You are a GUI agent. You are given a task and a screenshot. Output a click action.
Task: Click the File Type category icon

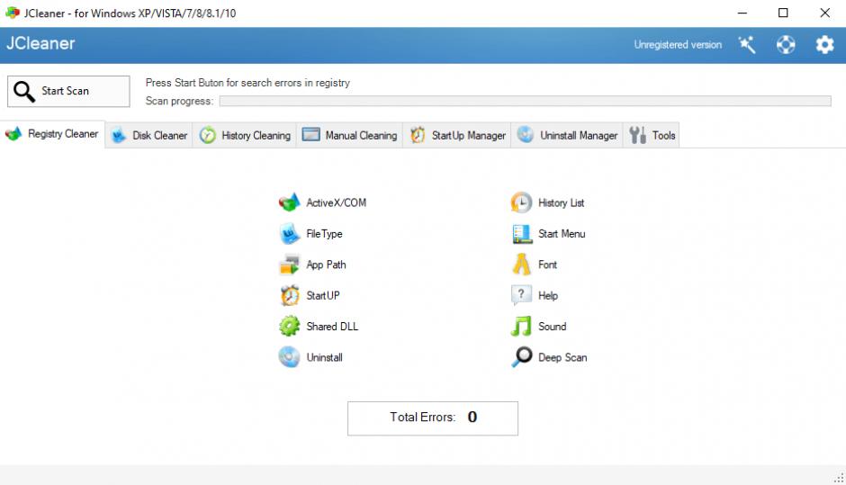pos(289,234)
